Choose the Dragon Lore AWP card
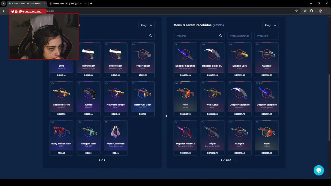 tap(239, 60)
